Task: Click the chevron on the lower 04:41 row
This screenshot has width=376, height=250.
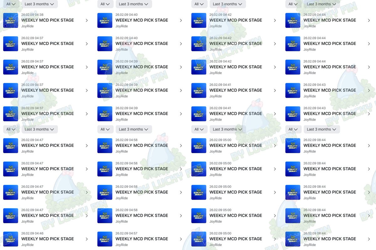Action: point(275,114)
